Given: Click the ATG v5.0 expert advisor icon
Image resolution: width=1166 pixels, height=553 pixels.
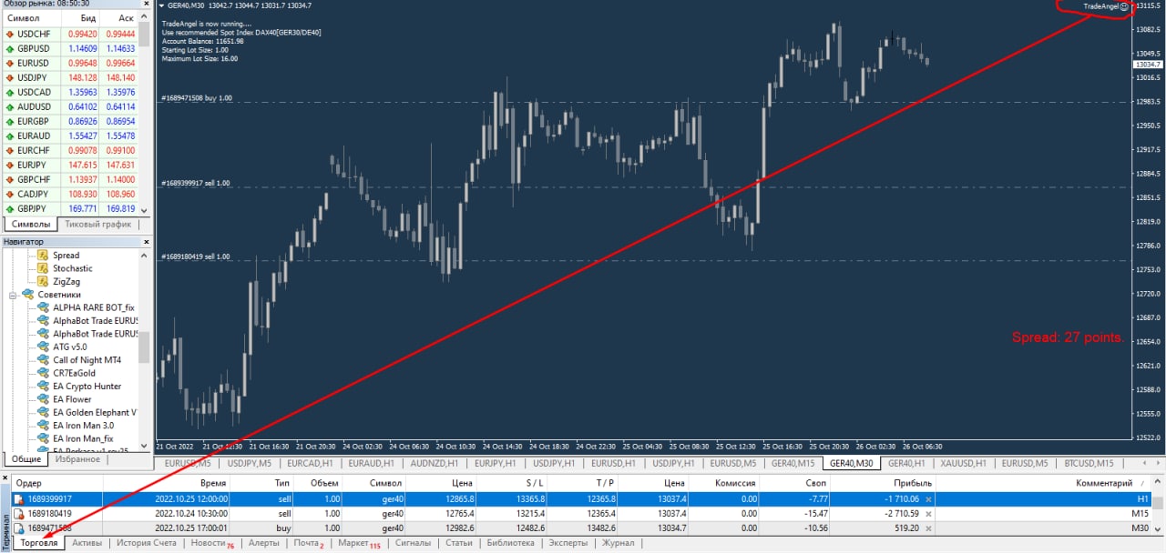Looking at the screenshot, I should pos(43,347).
